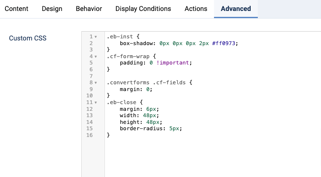Click the .convertforms .cf-fields selector
The width and height of the screenshot is (321, 177).
click(146, 83)
